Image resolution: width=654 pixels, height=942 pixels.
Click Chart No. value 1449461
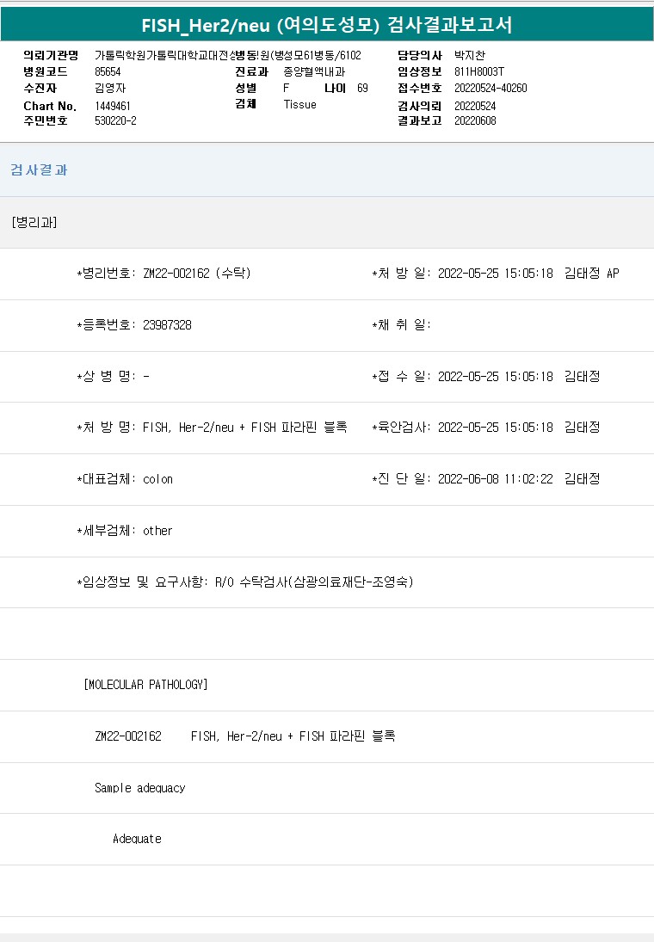tap(113, 106)
